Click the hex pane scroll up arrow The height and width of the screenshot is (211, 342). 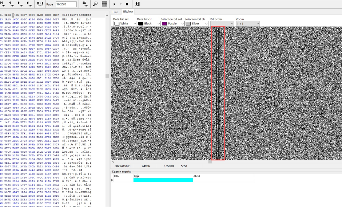(107, 15)
